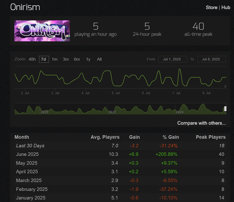Set chart zoom to 1y
This screenshot has height=202, width=234.
[88, 59]
